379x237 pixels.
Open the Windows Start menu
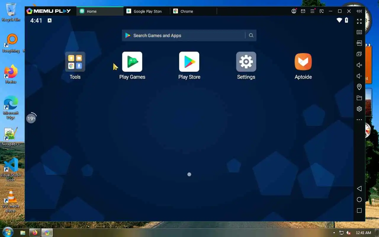(x=7, y=232)
